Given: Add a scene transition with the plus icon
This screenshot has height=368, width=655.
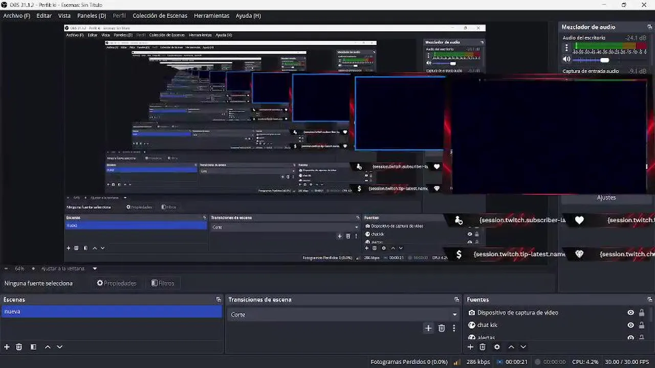Looking at the screenshot, I should [x=428, y=328].
